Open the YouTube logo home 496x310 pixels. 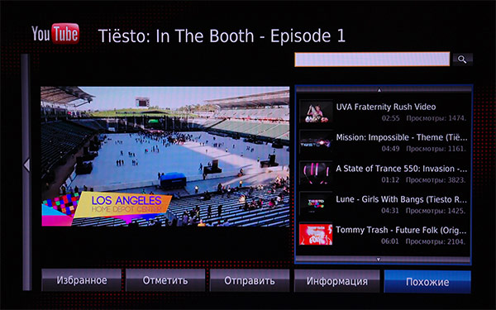pos(55,34)
